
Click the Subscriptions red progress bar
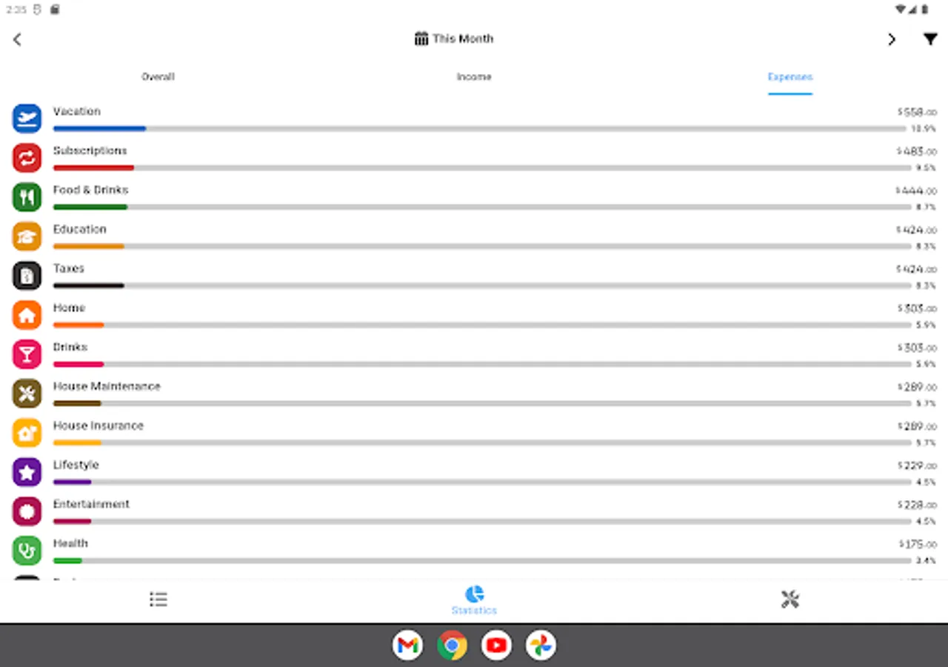93,168
